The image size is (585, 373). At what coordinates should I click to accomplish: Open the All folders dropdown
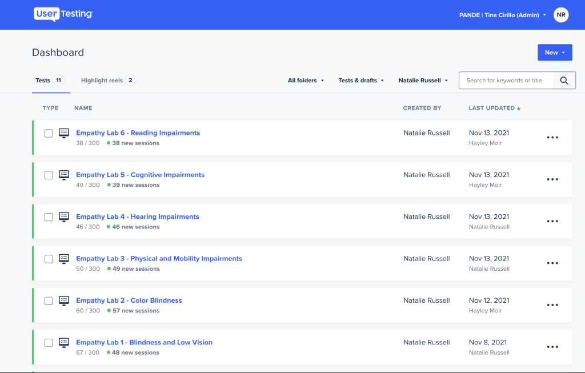click(306, 80)
